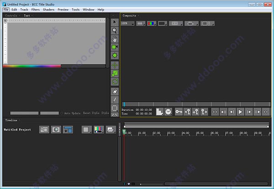Click the blue list track icon
Viewport: 274px width, 189px height.
(68, 130)
